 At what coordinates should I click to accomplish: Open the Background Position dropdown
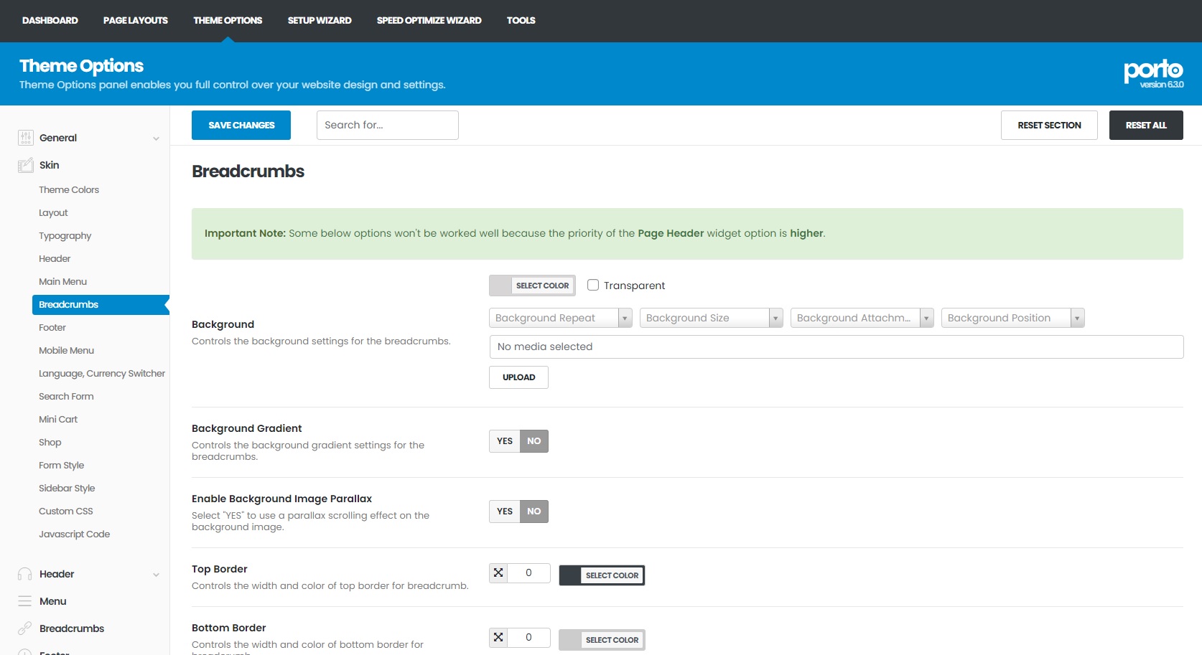tap(1012, 318)
